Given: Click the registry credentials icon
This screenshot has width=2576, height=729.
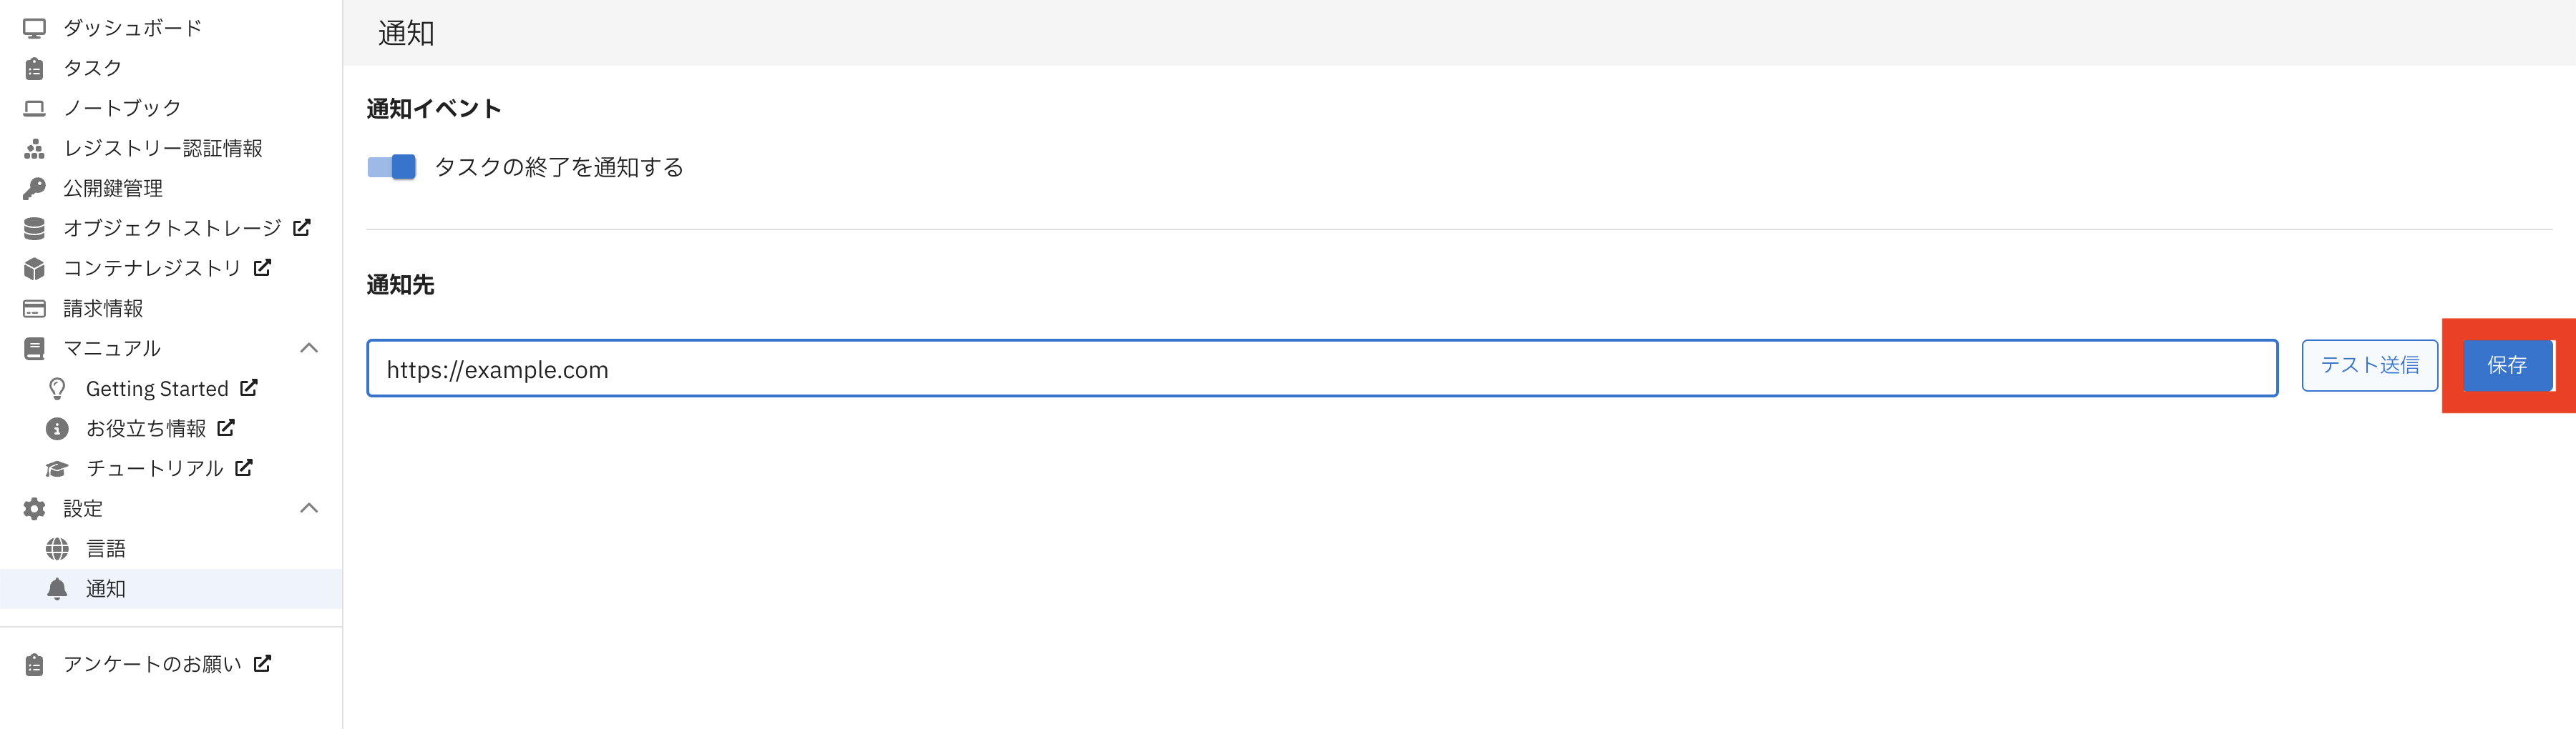Looking at the screenshot, I should [x=34, y=149].
